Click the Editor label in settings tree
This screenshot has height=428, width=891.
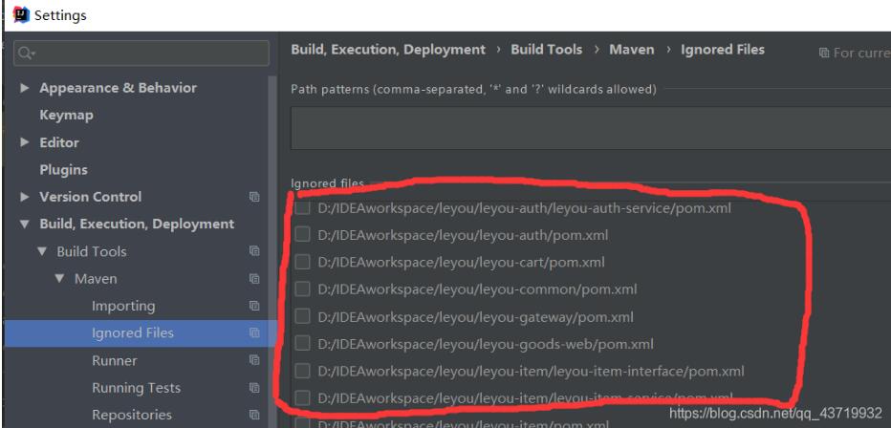(59, 142)
